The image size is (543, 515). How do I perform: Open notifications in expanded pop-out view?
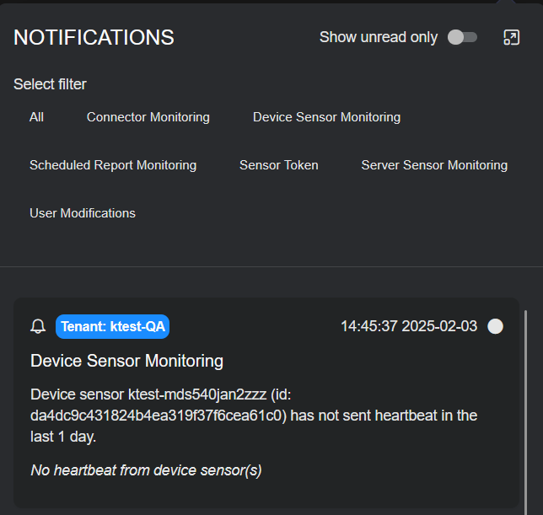511,37
